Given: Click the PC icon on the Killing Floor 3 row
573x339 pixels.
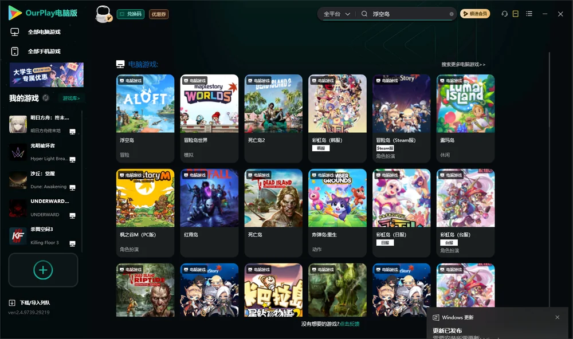Looking at the screenshot, I should (72, 244).
